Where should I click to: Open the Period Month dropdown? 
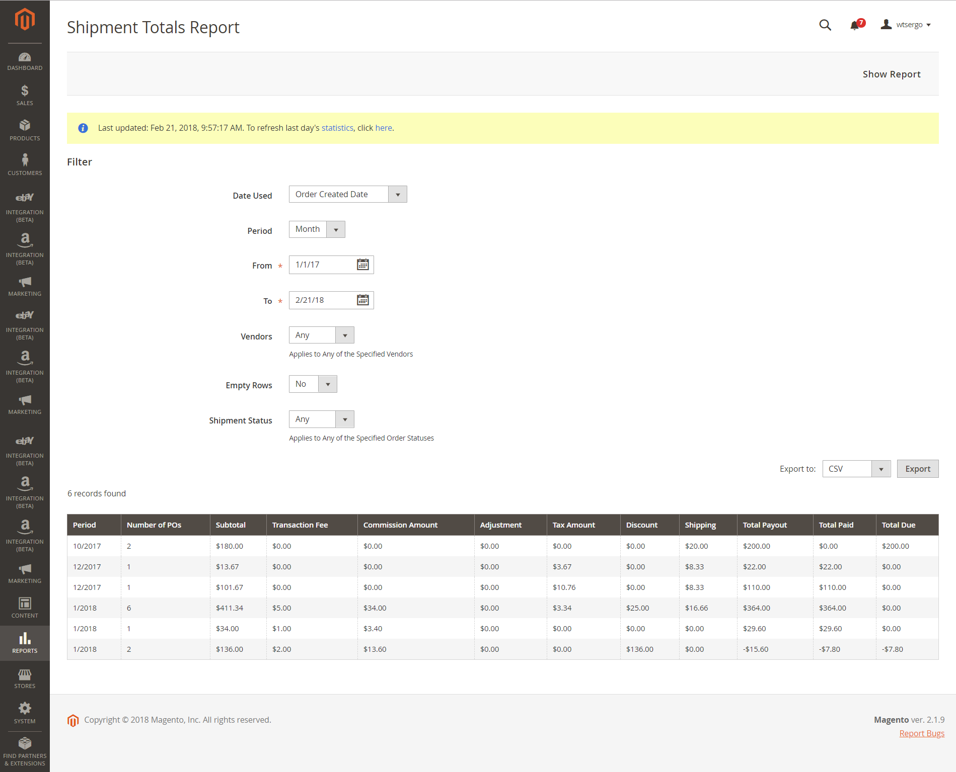pos(317,229)
